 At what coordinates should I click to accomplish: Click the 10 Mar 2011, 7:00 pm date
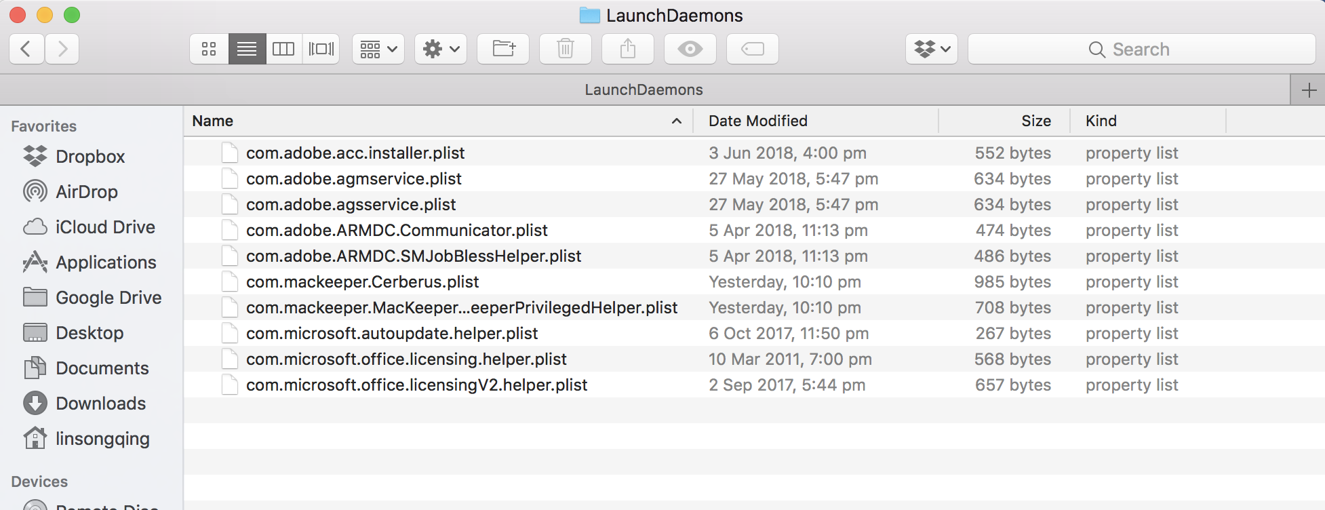tap(790, 359)
